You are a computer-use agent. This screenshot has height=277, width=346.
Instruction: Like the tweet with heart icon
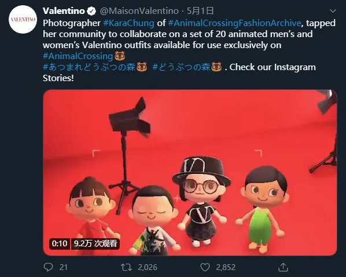[205, 267]
